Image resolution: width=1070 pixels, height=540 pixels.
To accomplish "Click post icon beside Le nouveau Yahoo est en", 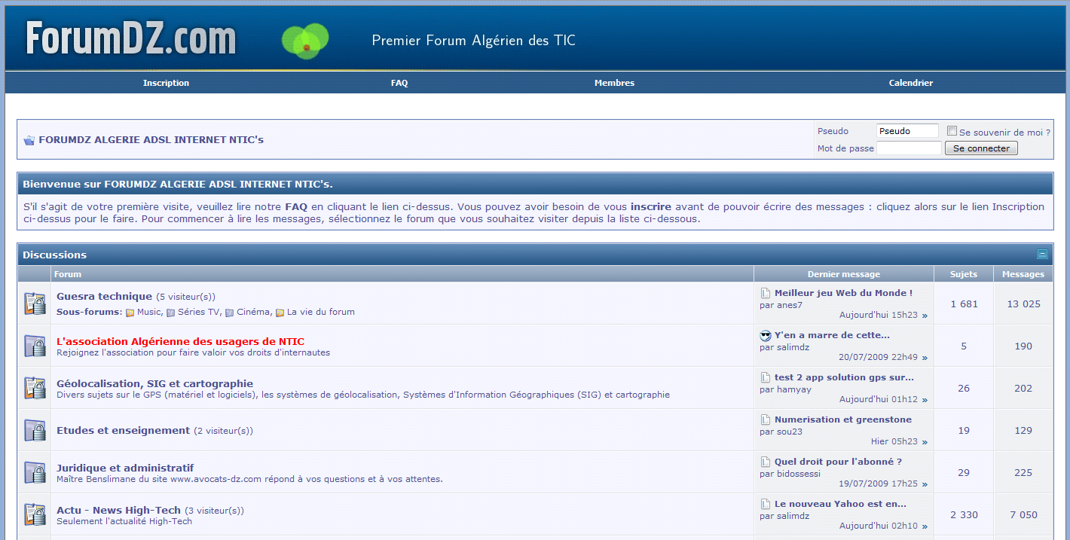I will click(766, 504).
